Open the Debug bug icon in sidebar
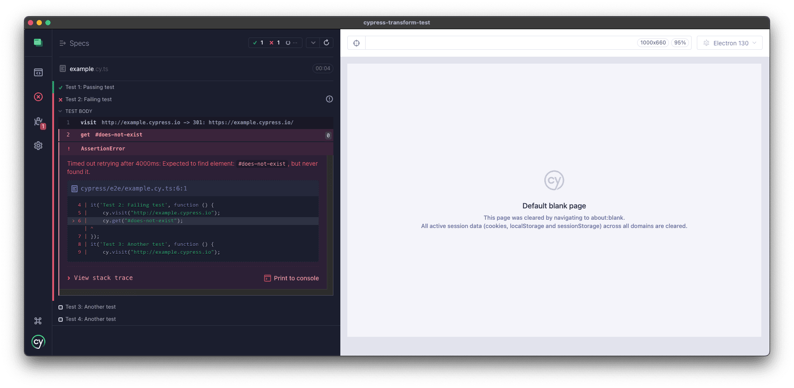794x388 pixels. (x=38, y=122)
